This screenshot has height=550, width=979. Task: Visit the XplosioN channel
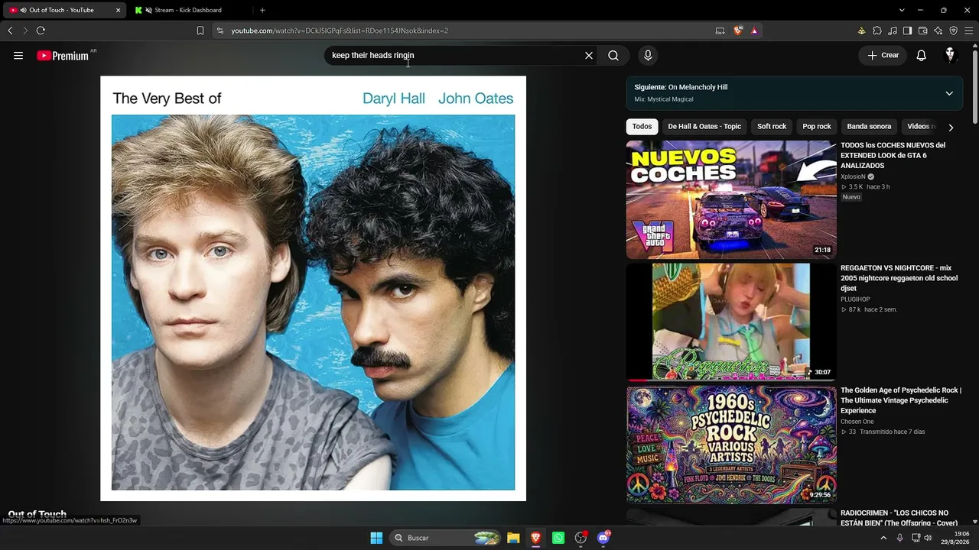pyautogui.click(x=854, y=176)
